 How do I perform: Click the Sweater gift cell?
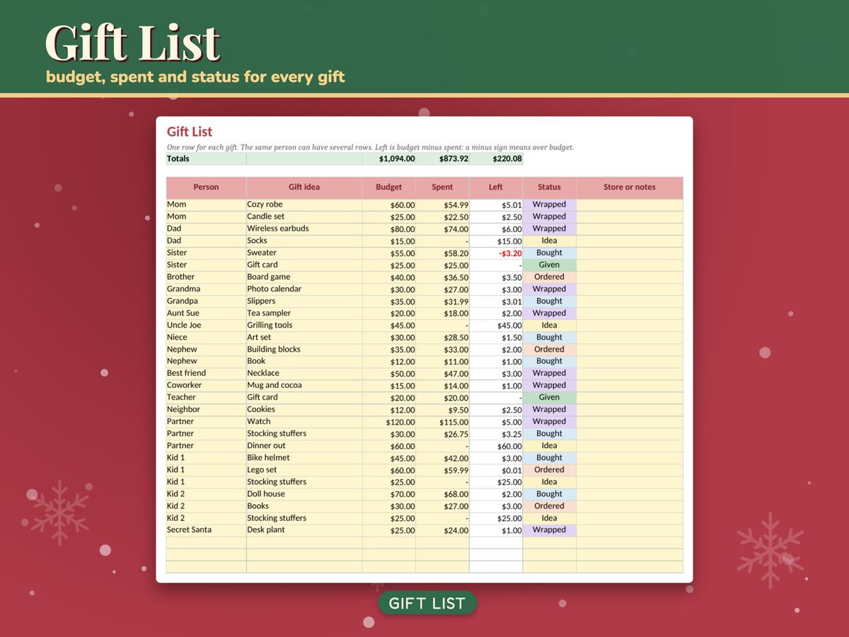304,253
